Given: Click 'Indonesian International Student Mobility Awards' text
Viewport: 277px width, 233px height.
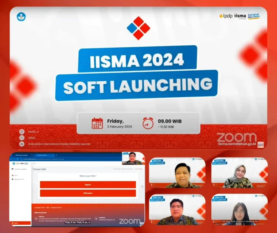Looking at the screenshot, I should [x=59, y=144].
